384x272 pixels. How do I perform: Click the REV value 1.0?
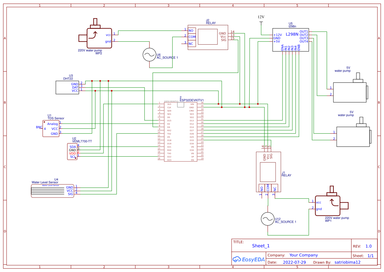(369, 246)
